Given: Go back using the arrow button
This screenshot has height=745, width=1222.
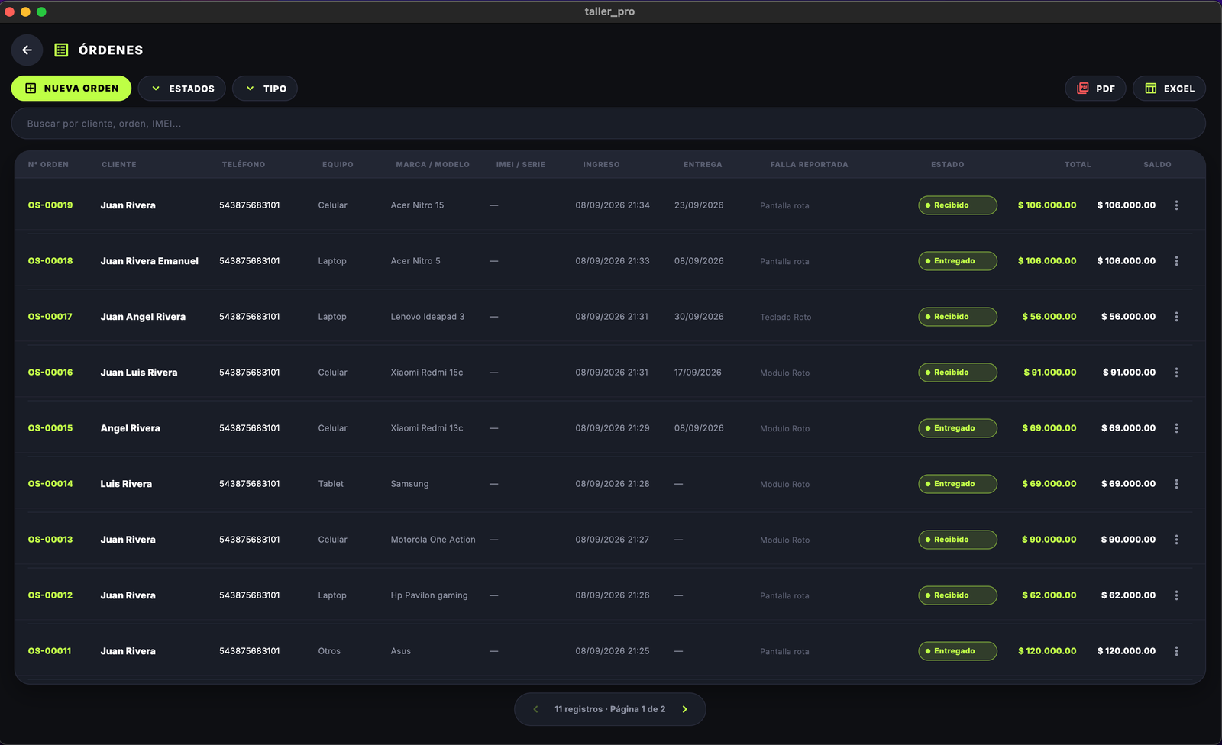Looking at the screenshot, I should [27, 50].
